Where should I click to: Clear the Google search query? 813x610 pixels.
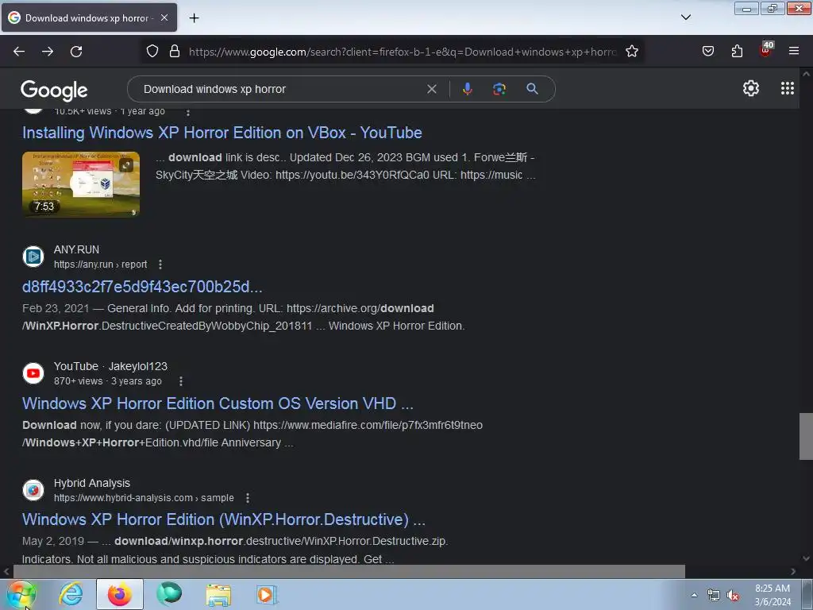pyautogui.click(x=431, y=89)
